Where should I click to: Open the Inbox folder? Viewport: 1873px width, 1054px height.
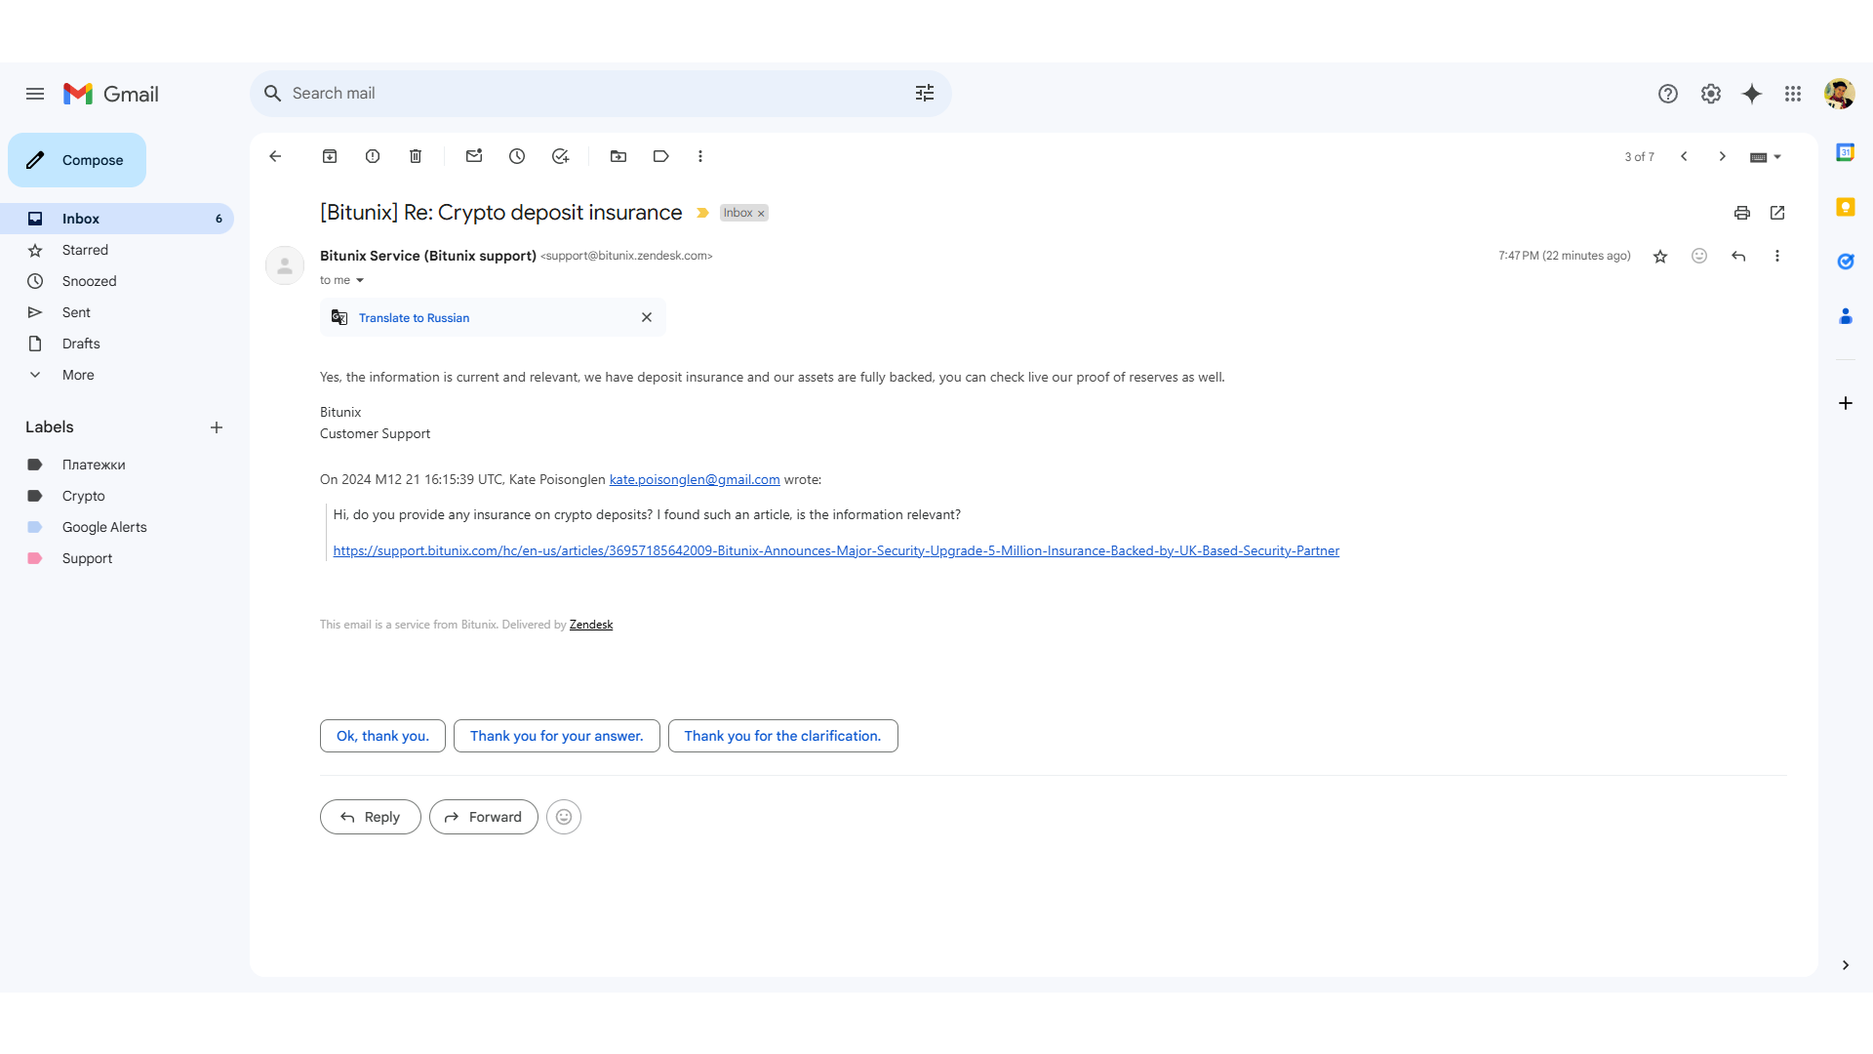pos(117,219)
